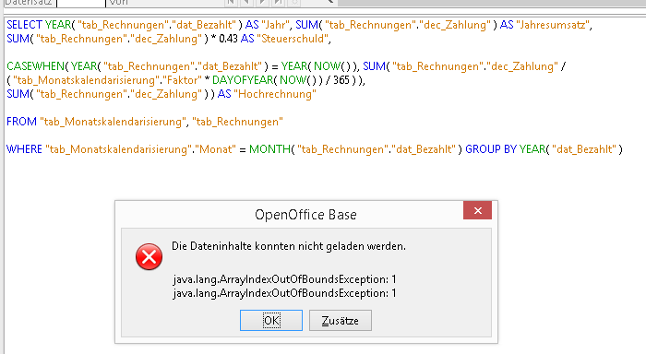646x354 pixels.
Task: Close the OpenOffice Base error dialog
Action: [477, 211]
